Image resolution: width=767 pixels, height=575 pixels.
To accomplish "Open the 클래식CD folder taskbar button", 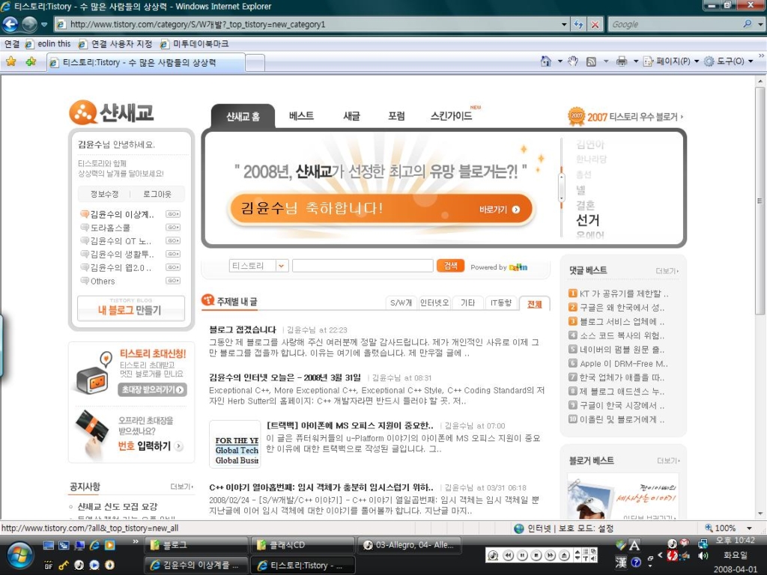I will click(x=303, y=545).
